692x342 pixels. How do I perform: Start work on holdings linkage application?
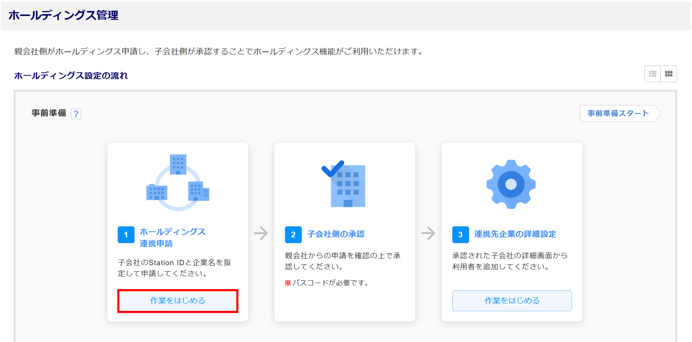point(177,301)
